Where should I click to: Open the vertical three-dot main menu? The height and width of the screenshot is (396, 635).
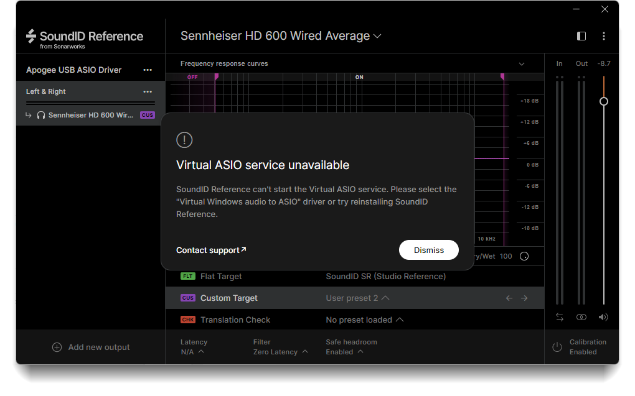coord(603,36)
